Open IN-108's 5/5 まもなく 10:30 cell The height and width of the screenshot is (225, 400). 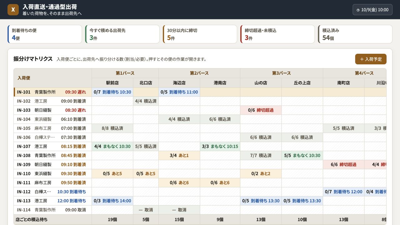(x=302, y=156)
